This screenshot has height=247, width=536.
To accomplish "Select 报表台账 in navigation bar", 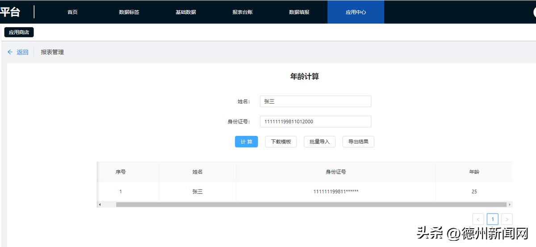I will [243, 12].
